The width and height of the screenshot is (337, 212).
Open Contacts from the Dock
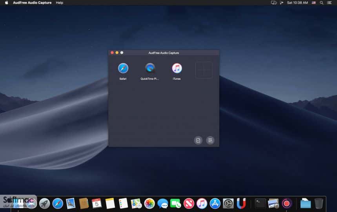click(84, 203)
